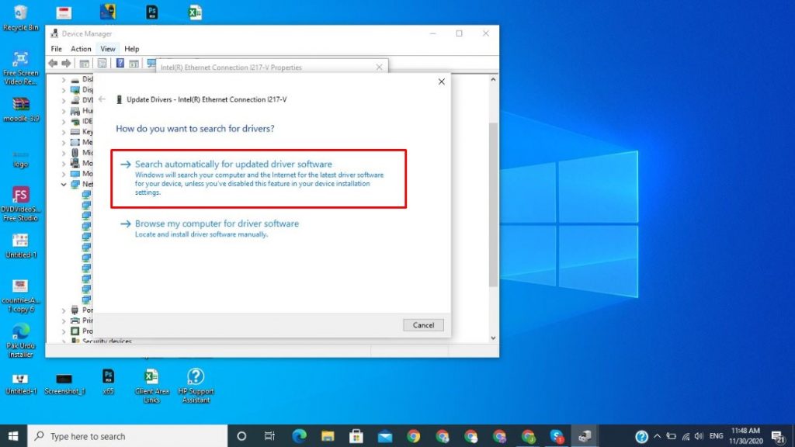The image size is (795, 447).
Task: Click Search automatically for updated driver software
Action: [x=233, y=165]
